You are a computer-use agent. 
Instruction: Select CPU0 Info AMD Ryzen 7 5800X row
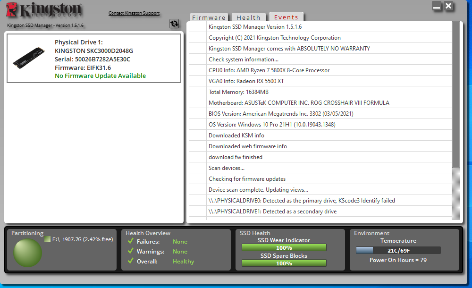coord(320,70)
